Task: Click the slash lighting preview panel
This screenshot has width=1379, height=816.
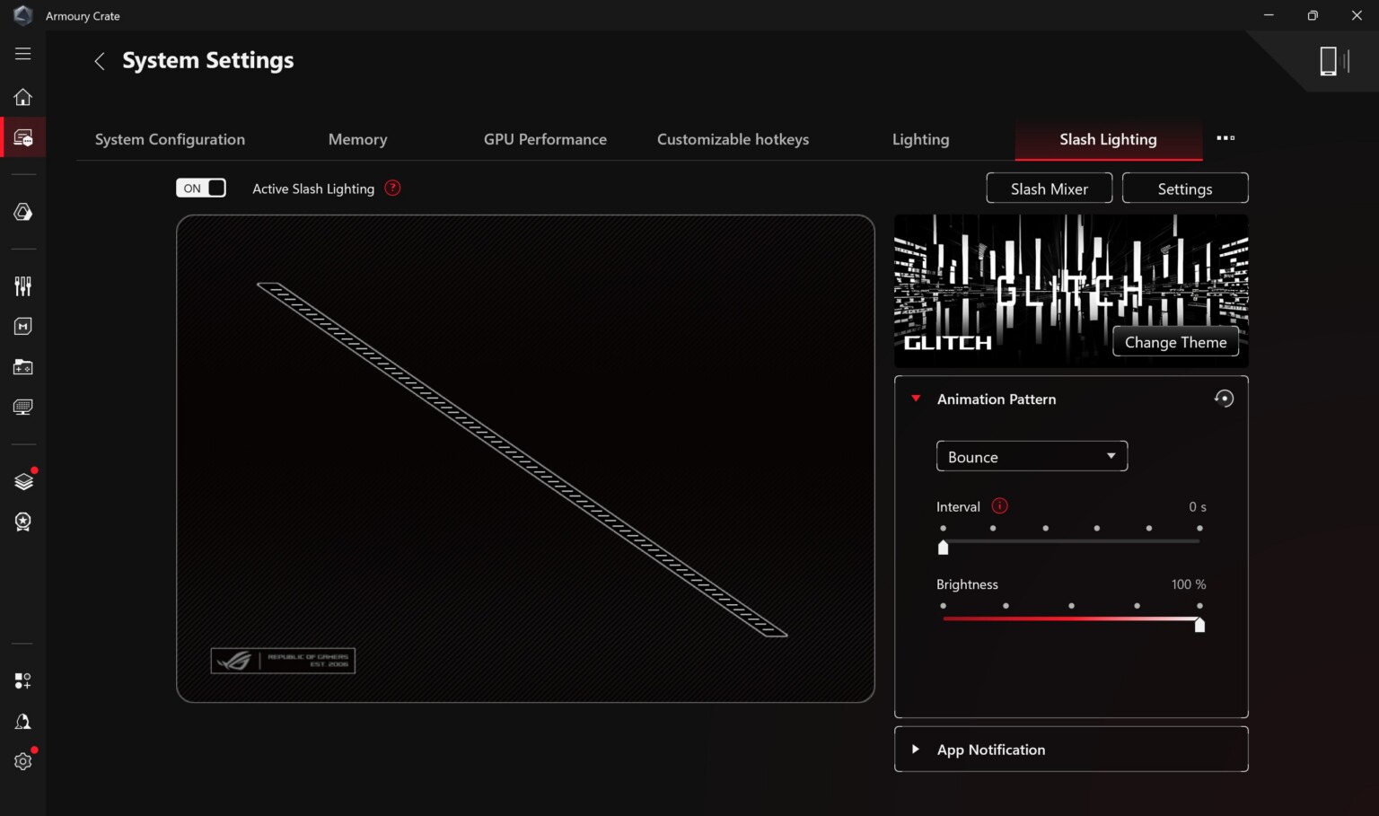Action: tap(525, 459)
